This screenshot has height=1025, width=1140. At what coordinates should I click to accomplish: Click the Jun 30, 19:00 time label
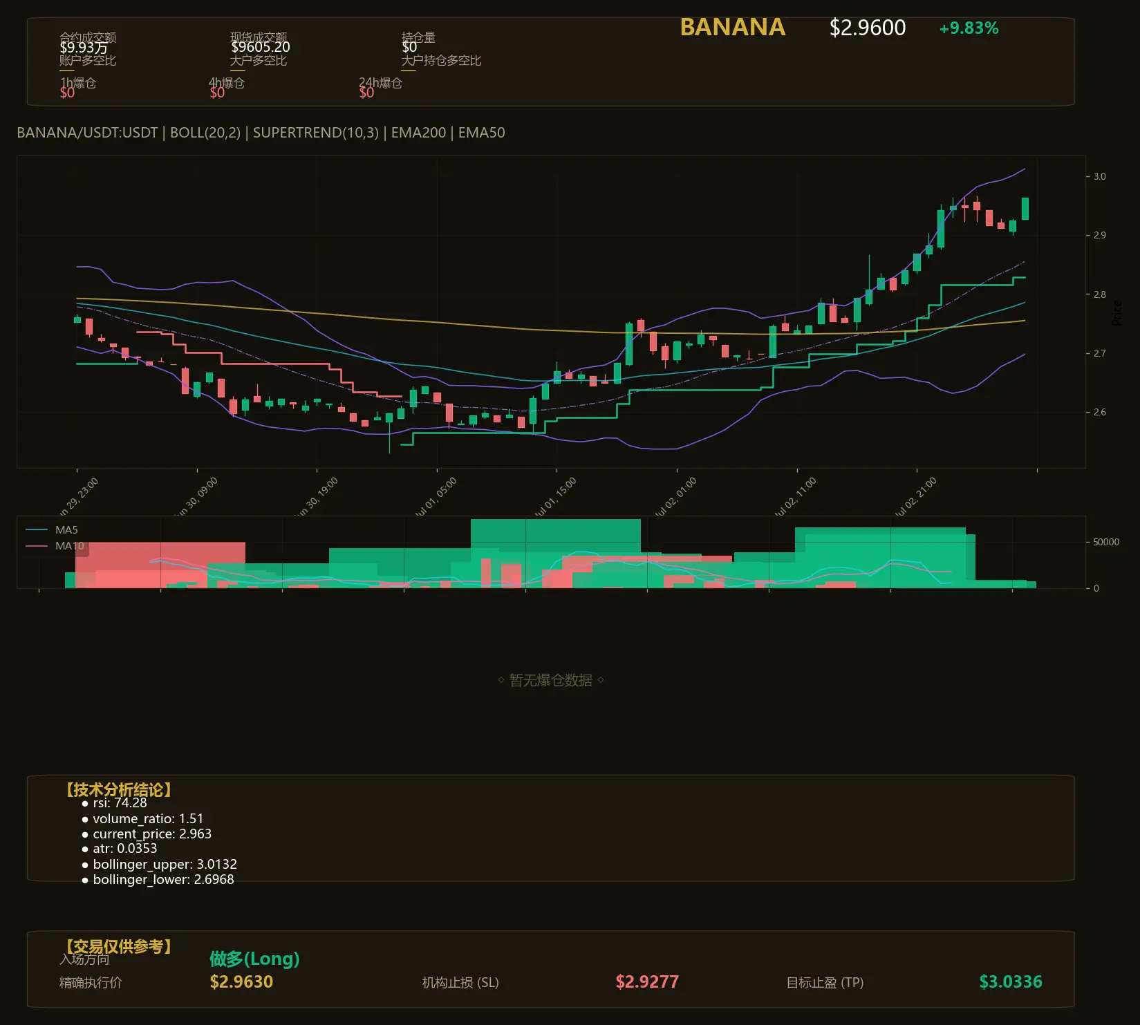317,497
